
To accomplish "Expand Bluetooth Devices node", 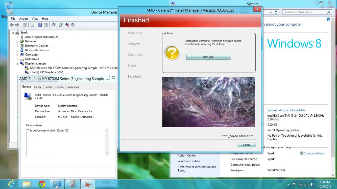I will 18,50.
